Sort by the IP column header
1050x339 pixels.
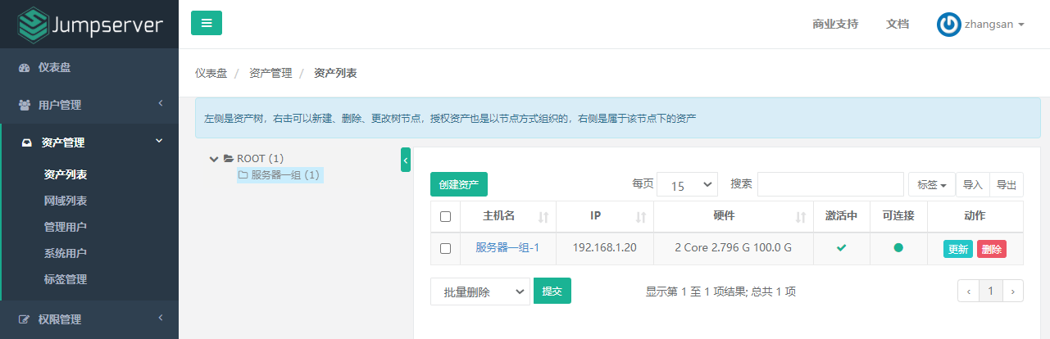[605, 216]
